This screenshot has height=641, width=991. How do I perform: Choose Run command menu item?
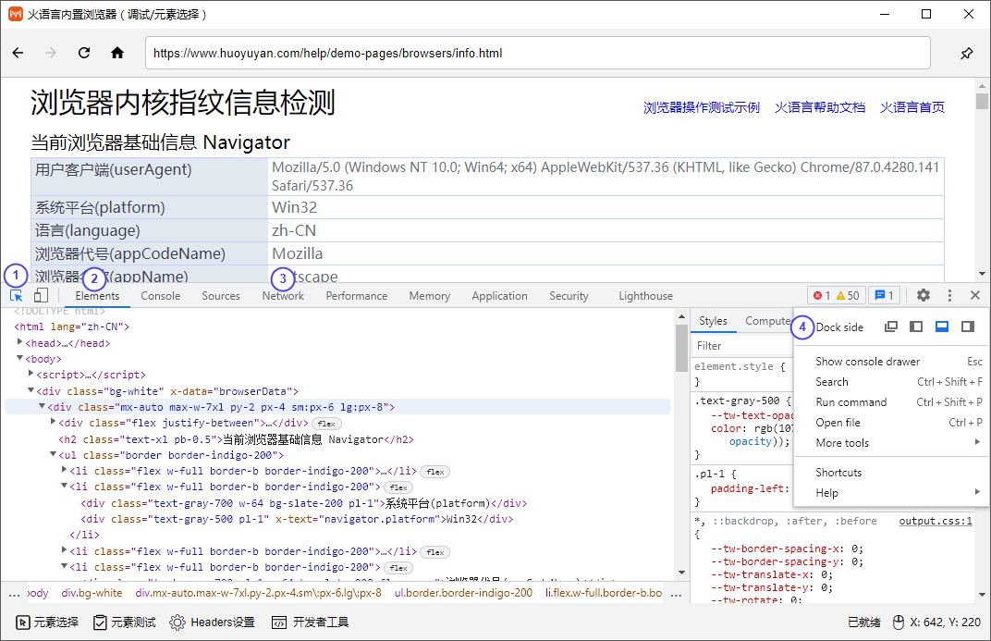891,402
